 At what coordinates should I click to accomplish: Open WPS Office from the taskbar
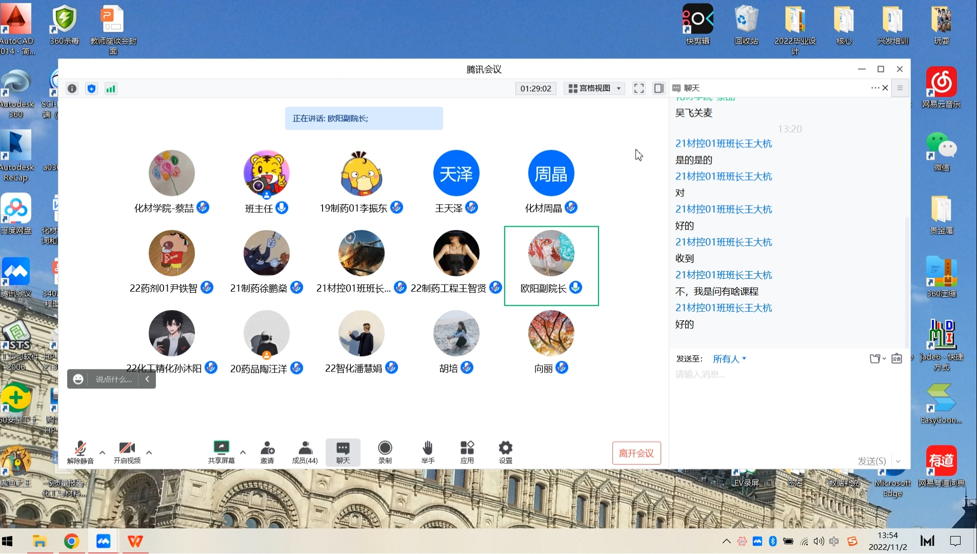pos(135,541)
